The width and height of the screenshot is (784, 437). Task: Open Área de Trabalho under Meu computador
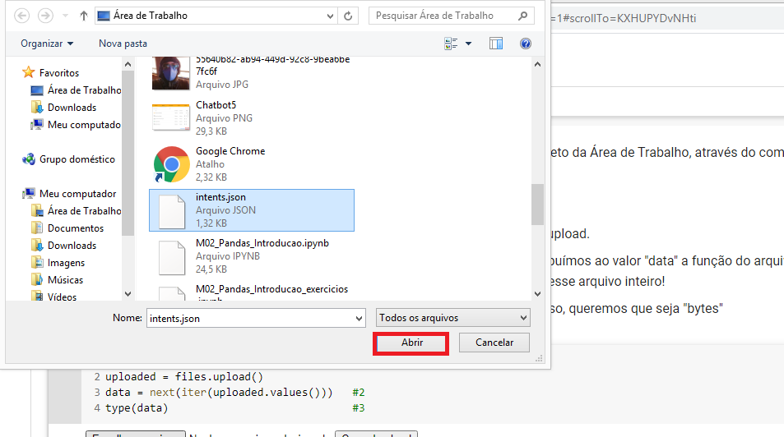click(76, 211)
